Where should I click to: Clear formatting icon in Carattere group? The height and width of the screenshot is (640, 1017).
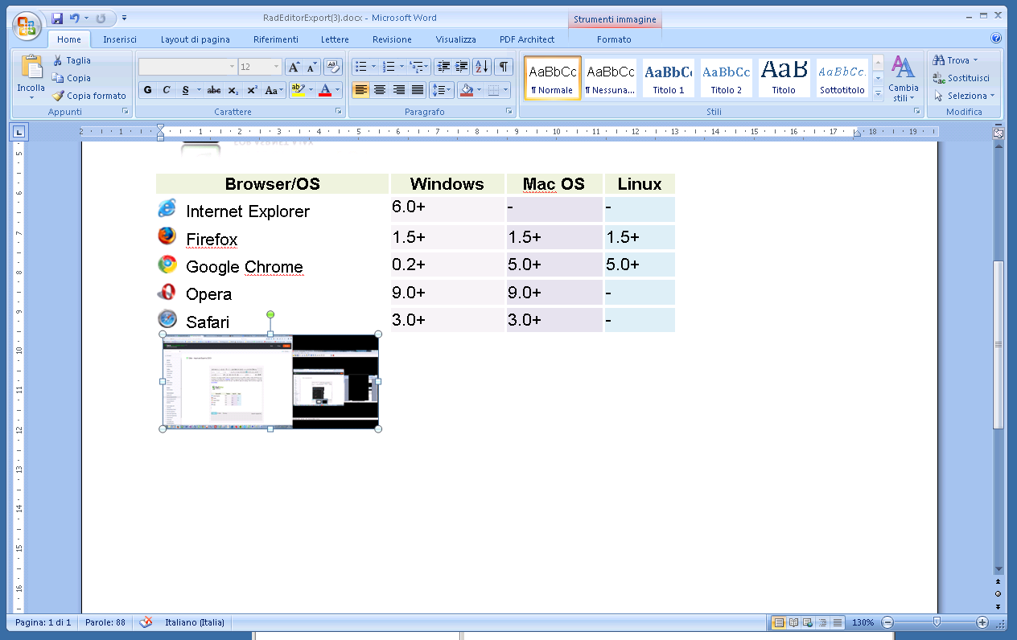tap(333, 67)
